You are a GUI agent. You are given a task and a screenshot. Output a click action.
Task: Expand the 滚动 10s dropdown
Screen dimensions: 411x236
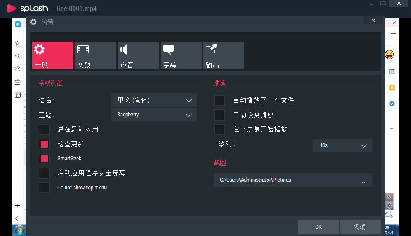pyautogui.click(x=342, y=145)
